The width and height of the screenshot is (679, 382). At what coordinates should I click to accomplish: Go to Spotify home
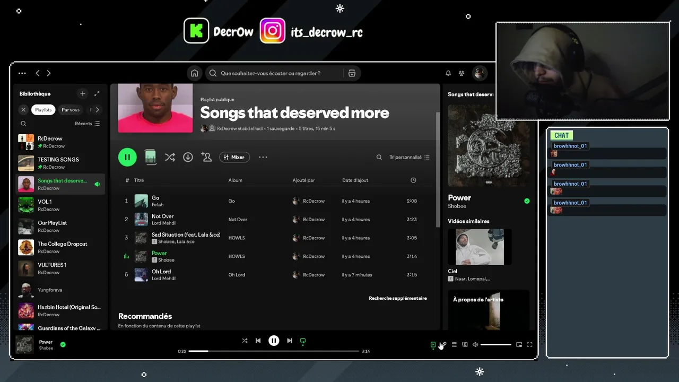click(x=195, y=73)
